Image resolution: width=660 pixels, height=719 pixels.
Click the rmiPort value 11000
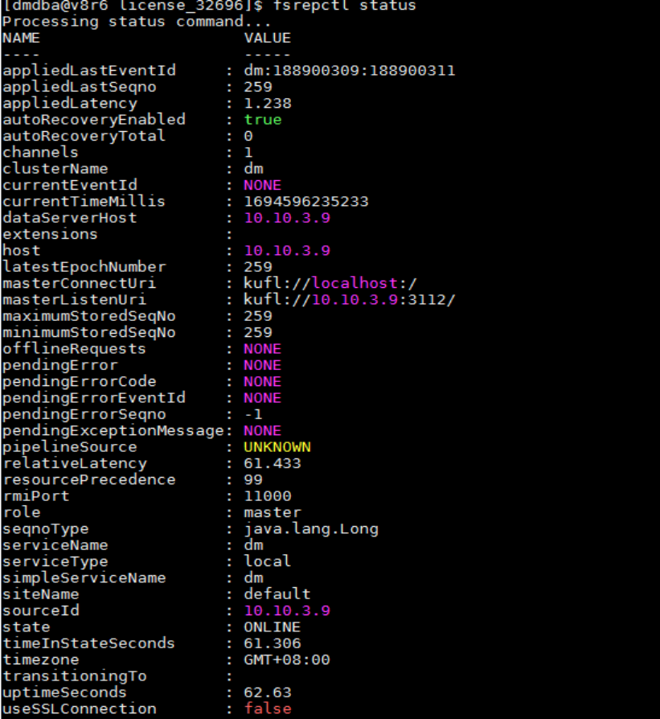pos(267,496)
